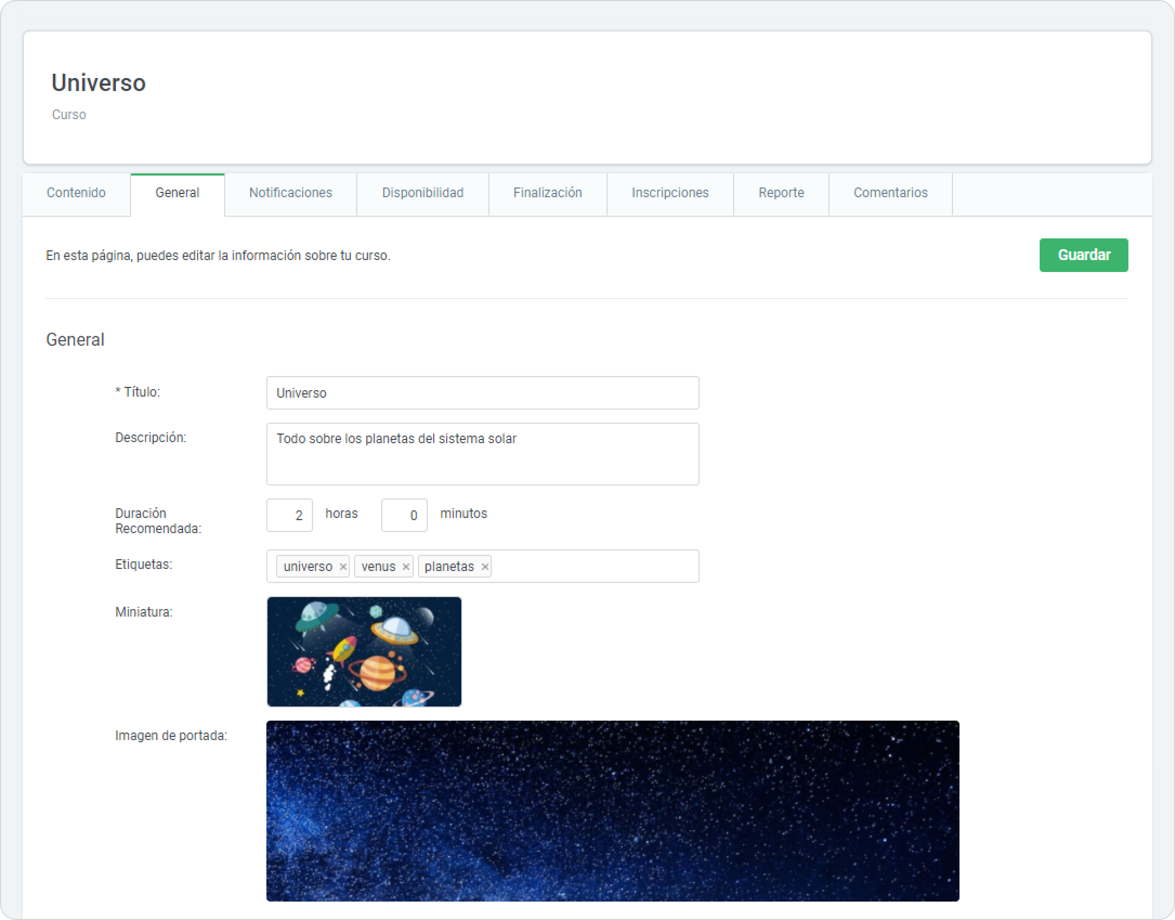Viewport: 1175px width, 920px height.
Task: Click the Descripción text area
Action: tap(482, 454)
